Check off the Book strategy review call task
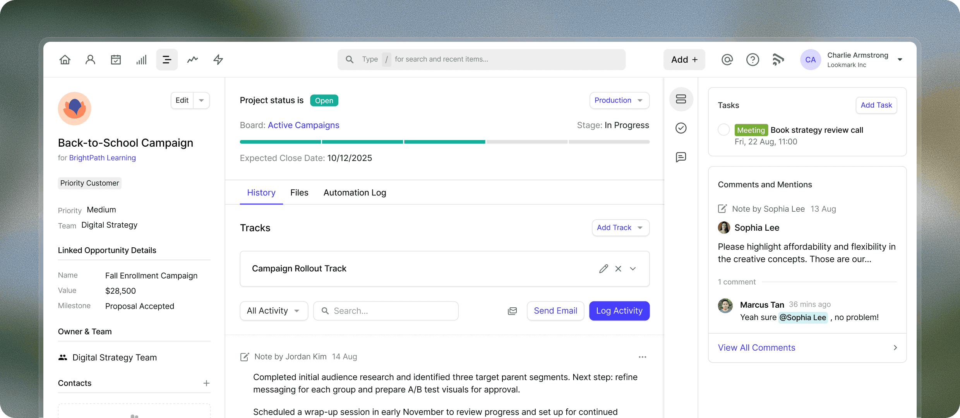The height and width of the screenshot is (418, 960). (723, 130)
